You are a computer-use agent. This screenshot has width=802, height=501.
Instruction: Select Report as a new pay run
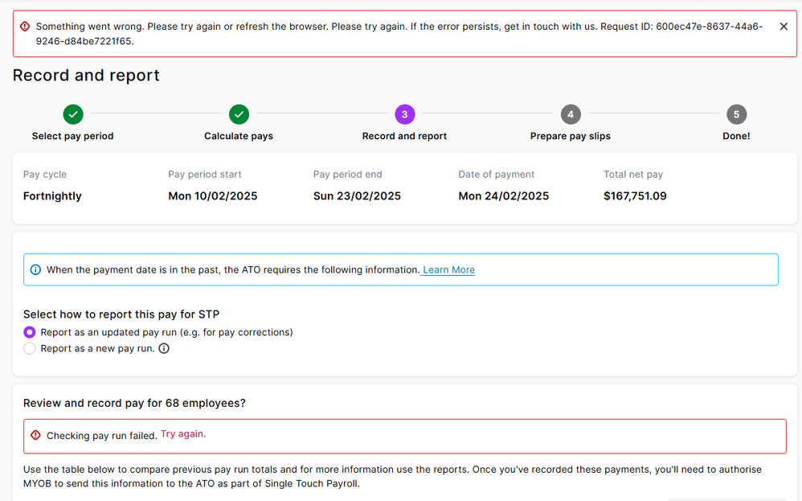tap(30, 349)
